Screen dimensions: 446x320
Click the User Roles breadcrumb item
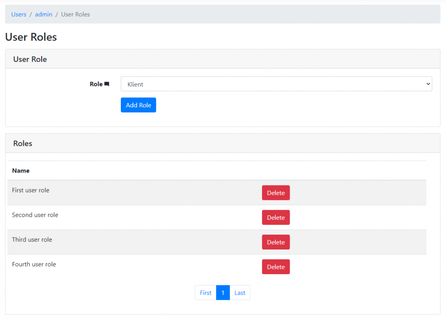(x=75, y=14)
